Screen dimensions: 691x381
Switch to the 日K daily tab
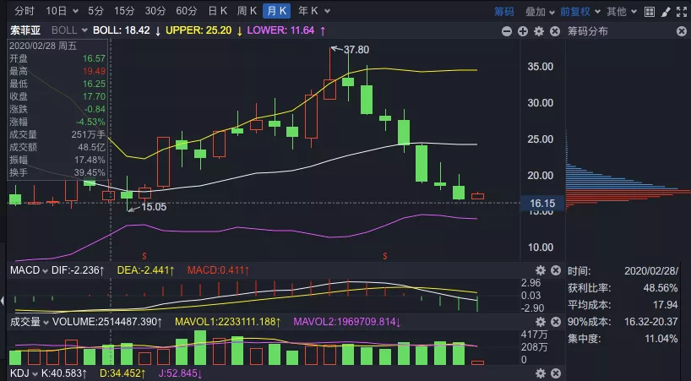[218, 11]
